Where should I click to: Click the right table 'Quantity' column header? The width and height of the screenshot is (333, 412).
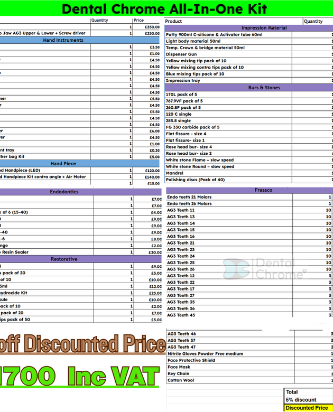coord(313,21)
